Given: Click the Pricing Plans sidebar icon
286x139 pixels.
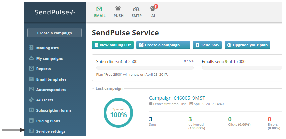Looking at the screenshot, I should pos(31,121).
